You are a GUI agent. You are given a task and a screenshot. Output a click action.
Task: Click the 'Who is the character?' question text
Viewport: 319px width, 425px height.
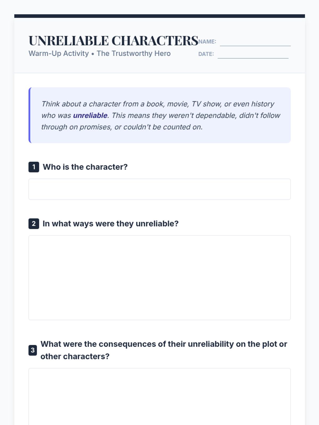(x=85, y=167)
